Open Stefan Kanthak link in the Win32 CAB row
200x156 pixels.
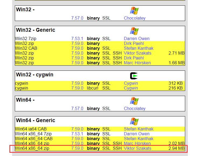pos(139,48)
